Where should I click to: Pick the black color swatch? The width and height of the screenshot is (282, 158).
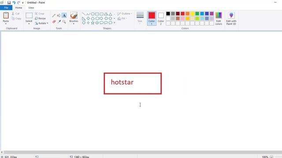tap(168, 14)
